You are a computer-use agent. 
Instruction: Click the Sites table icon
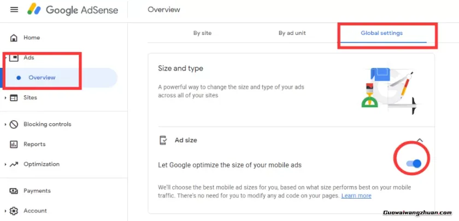[x=14, y=98]
